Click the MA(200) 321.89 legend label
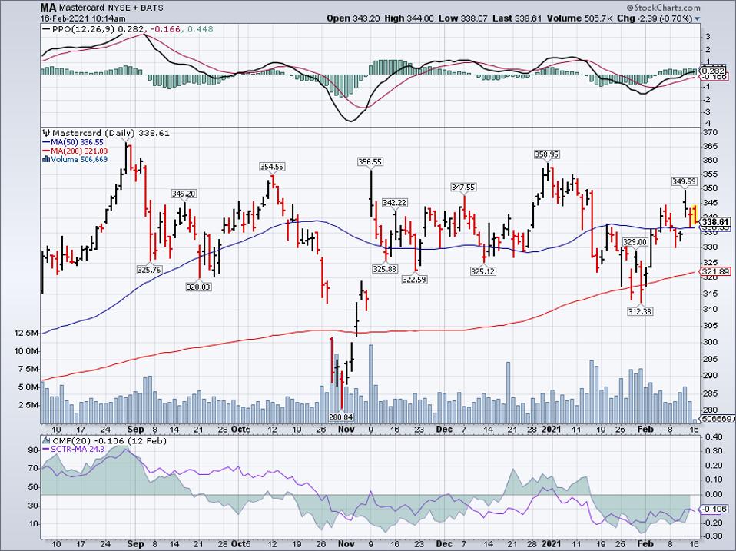Image resolution: width=736 pixels, height=551 pixels. coord(79,151)
